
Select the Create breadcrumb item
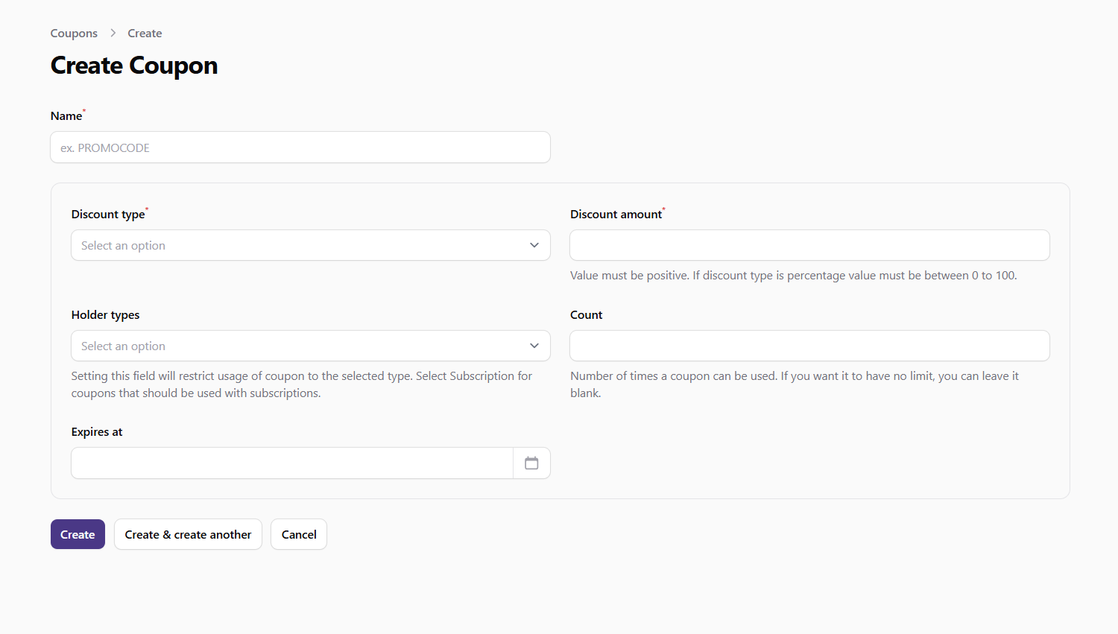pyautogui.click(x=145, y=34)
